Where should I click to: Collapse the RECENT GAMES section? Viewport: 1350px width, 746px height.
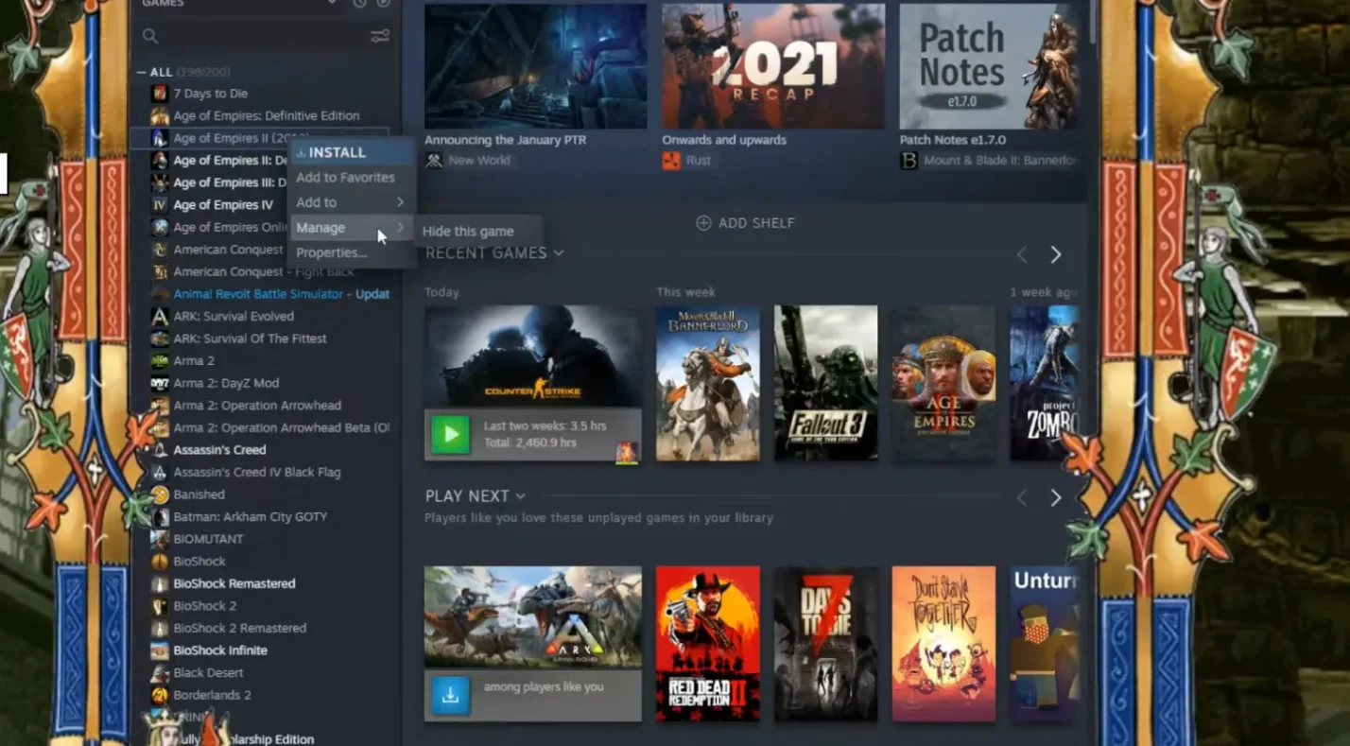coord(559,253)
